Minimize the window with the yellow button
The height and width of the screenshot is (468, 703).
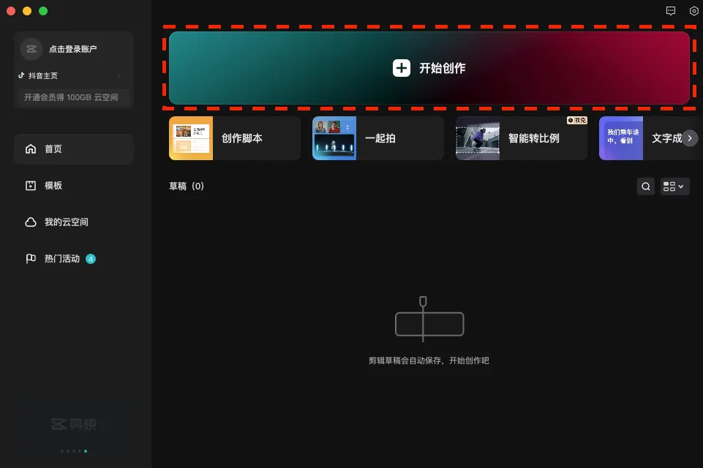pyautogui.click(x=27, y=11)
